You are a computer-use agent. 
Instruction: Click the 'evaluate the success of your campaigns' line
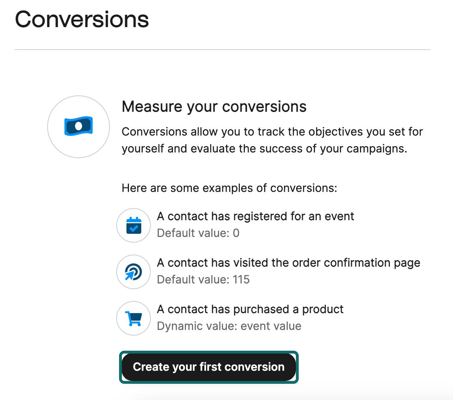(264, 149)
